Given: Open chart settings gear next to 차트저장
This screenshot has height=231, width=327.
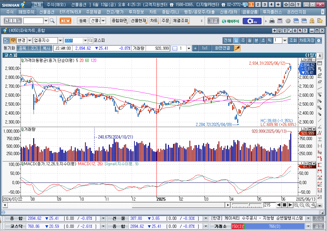Looking at the screenshot, I should click(318, 41).
